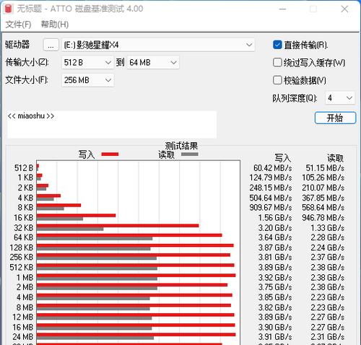
Task: Enable the 绕过写入缓存(W) checkbox
Action: tap(277, 63)
